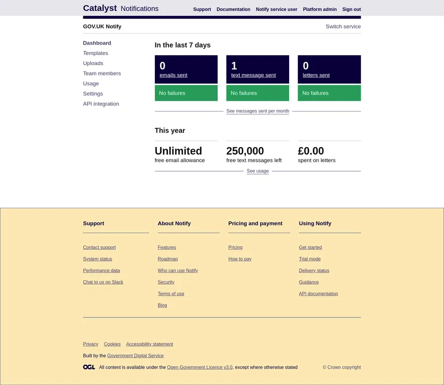Image resolution: width=444 pixels, height=385 pixels.
Task: Click the See usage link
Action: [258, 171]
